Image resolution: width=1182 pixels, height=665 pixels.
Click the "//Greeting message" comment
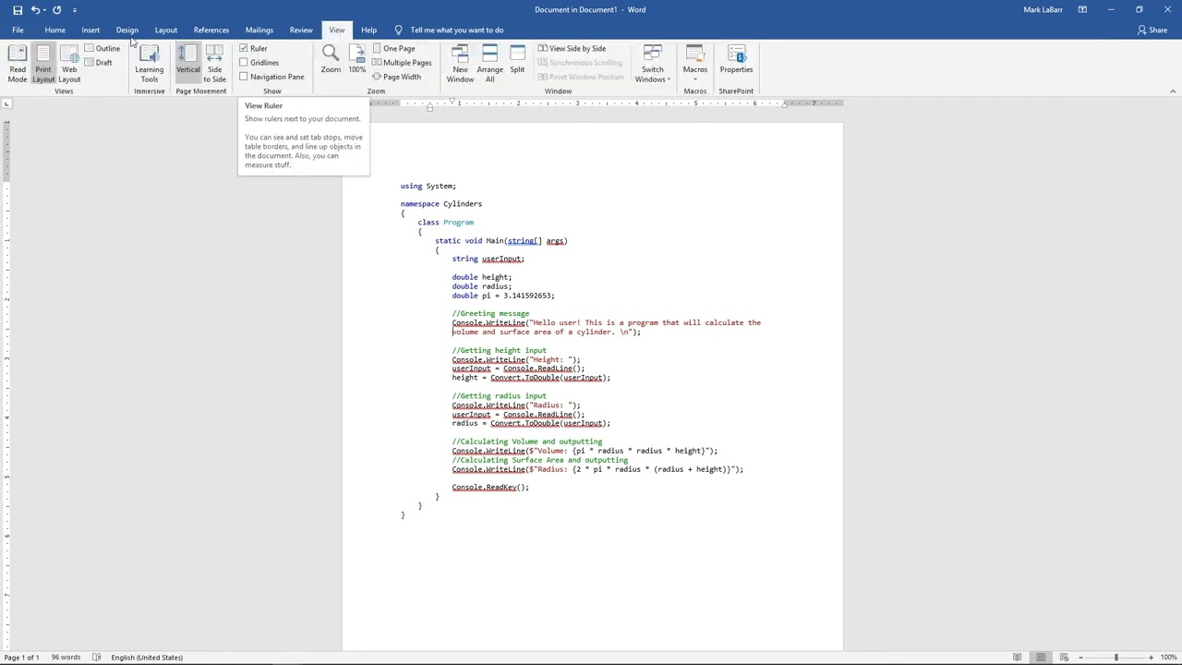pos(490,314)
